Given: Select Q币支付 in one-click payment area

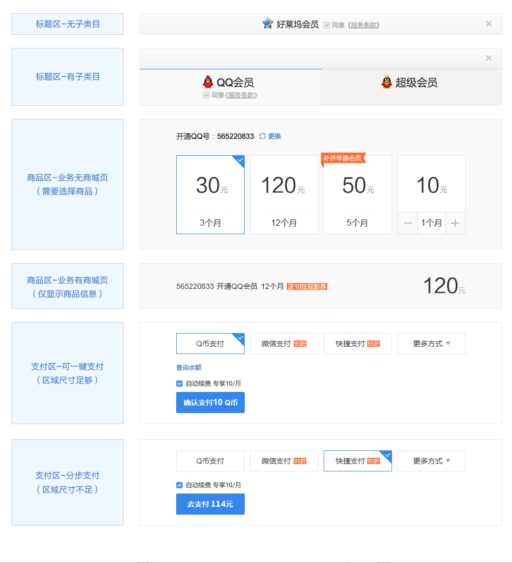Looking at the screenshot, I should click(210, 344).
